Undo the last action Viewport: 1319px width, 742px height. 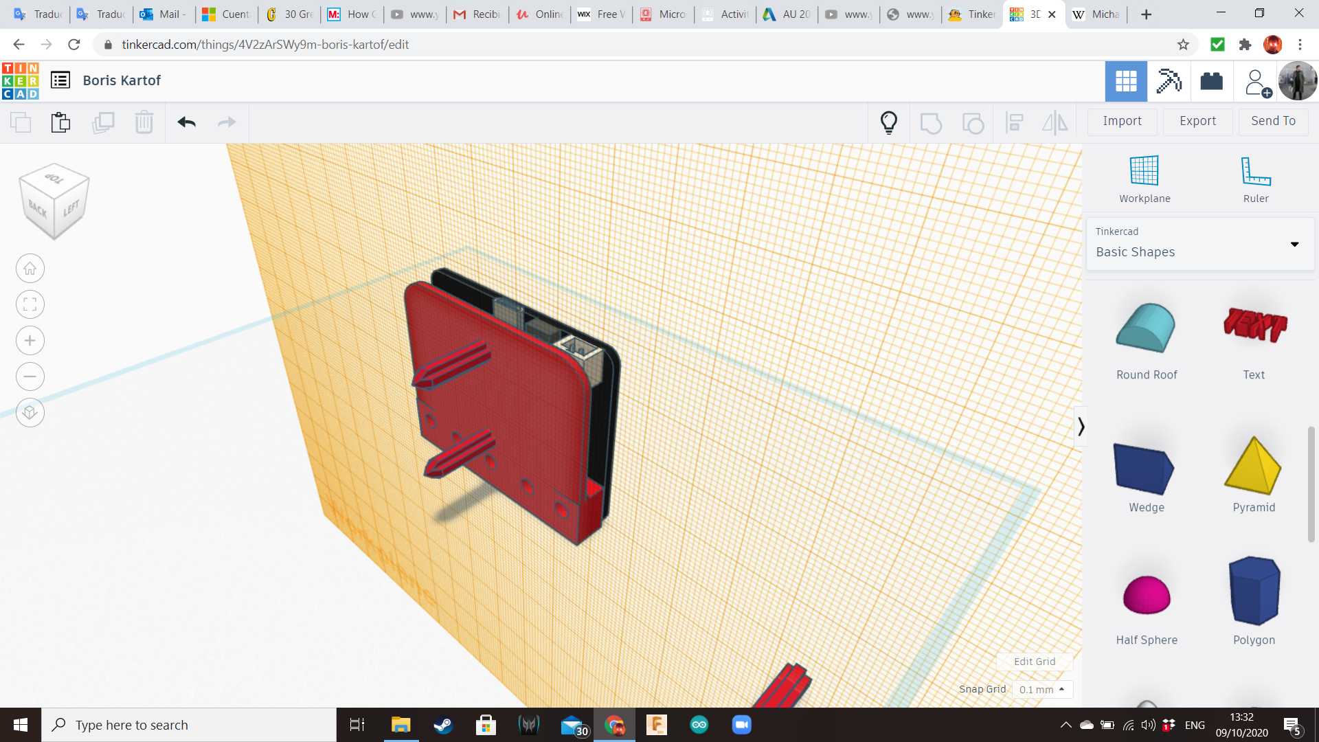pos(185,122)
